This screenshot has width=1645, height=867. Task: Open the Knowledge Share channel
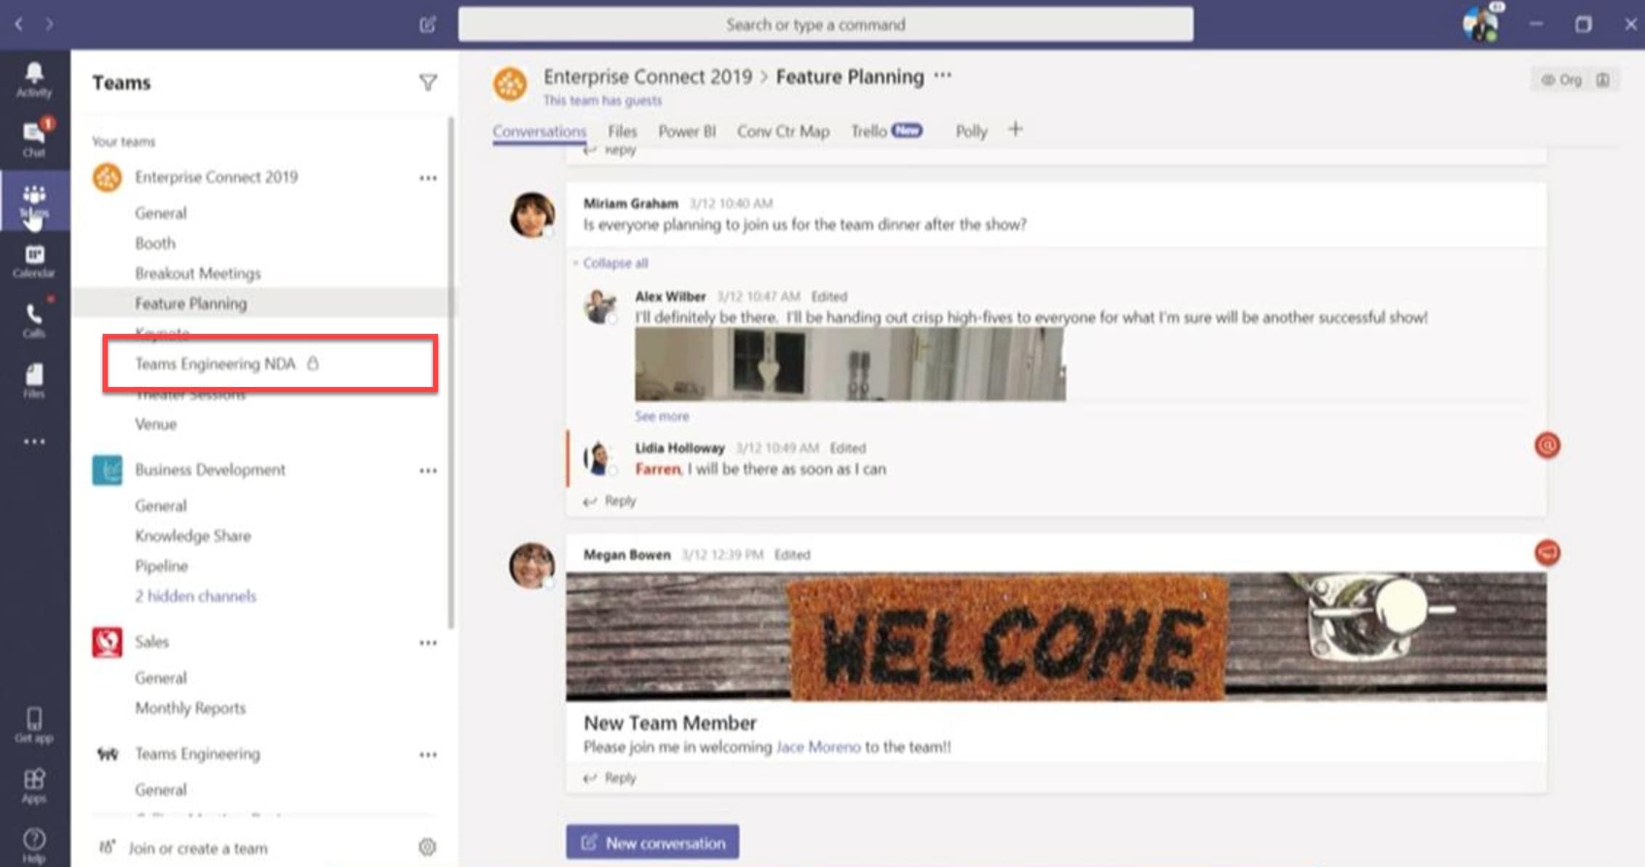click(193, 536)
